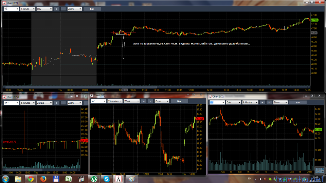This screenshot has height=183, width=326.
Task: Open Paint from taskbar
Action: [x=131, y=179]
